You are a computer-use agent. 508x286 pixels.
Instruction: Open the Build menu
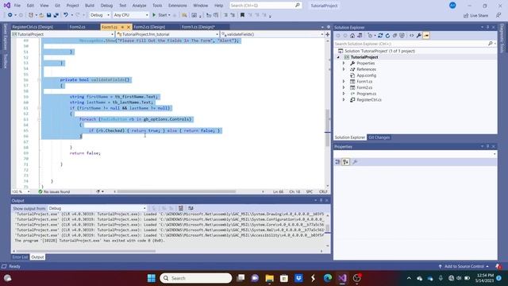point(90,6)
